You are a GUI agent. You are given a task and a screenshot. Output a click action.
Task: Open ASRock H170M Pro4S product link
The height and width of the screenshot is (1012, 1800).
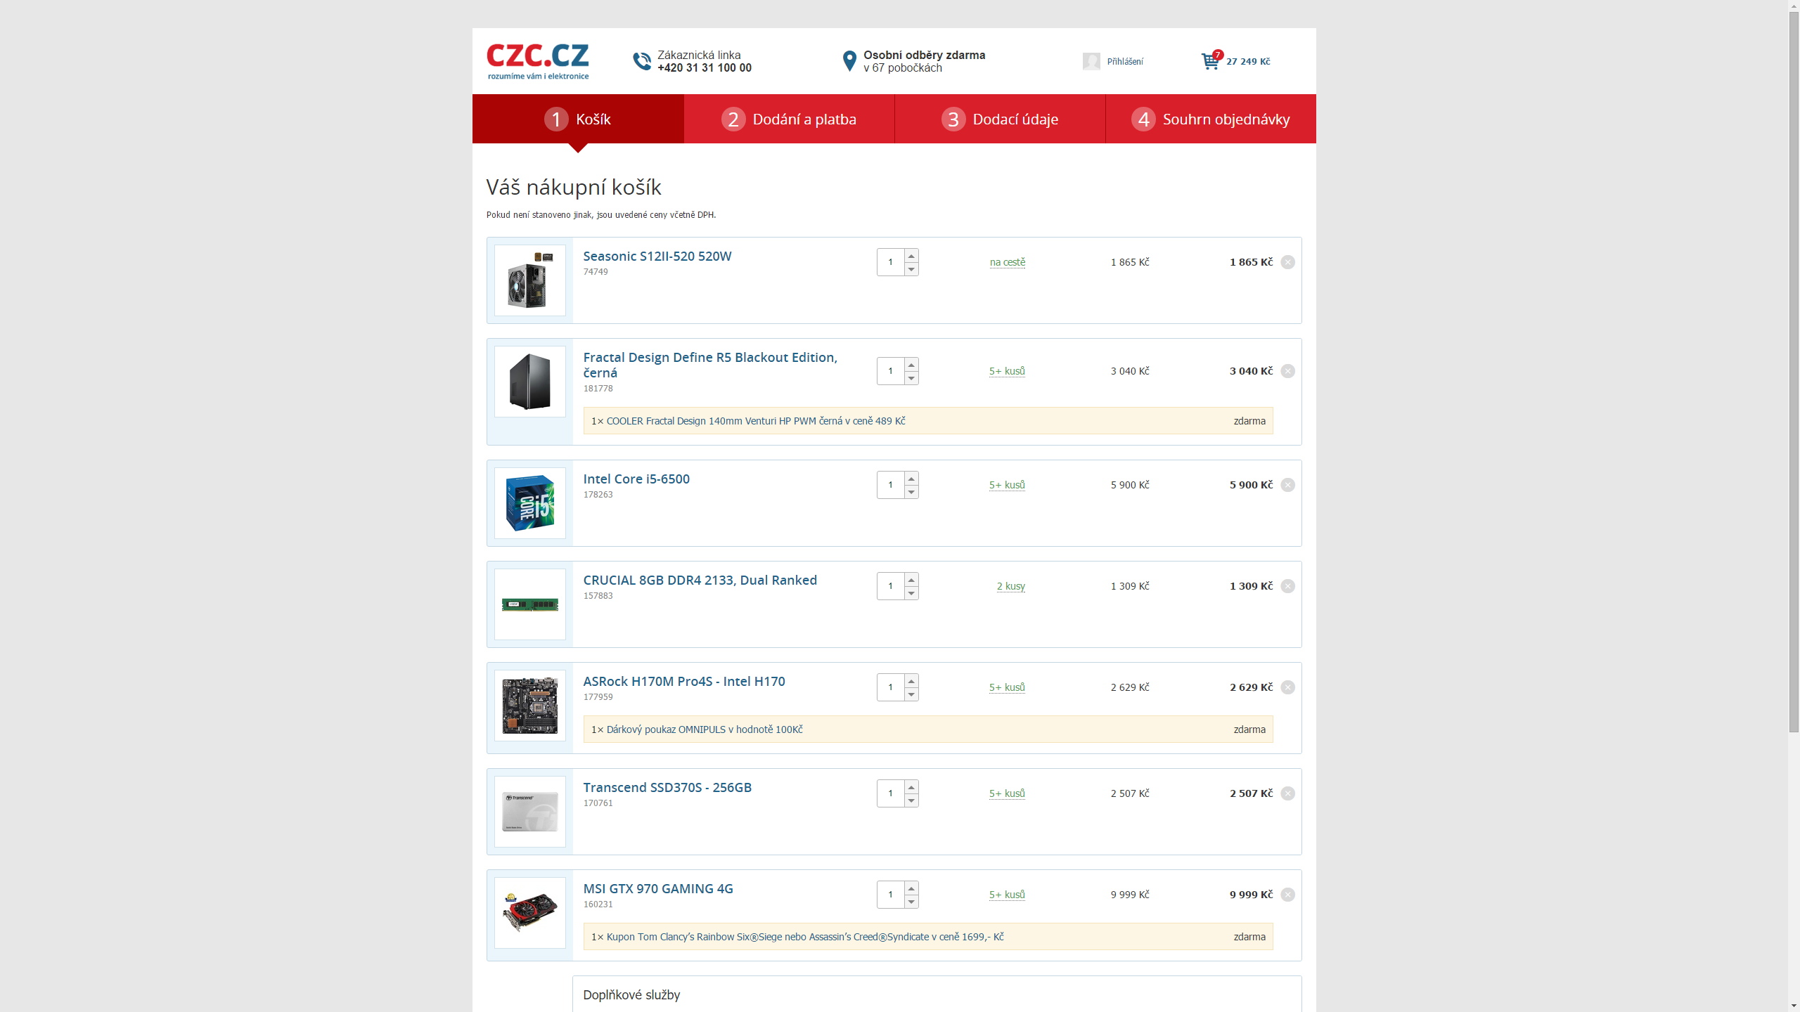click(684, 681)
